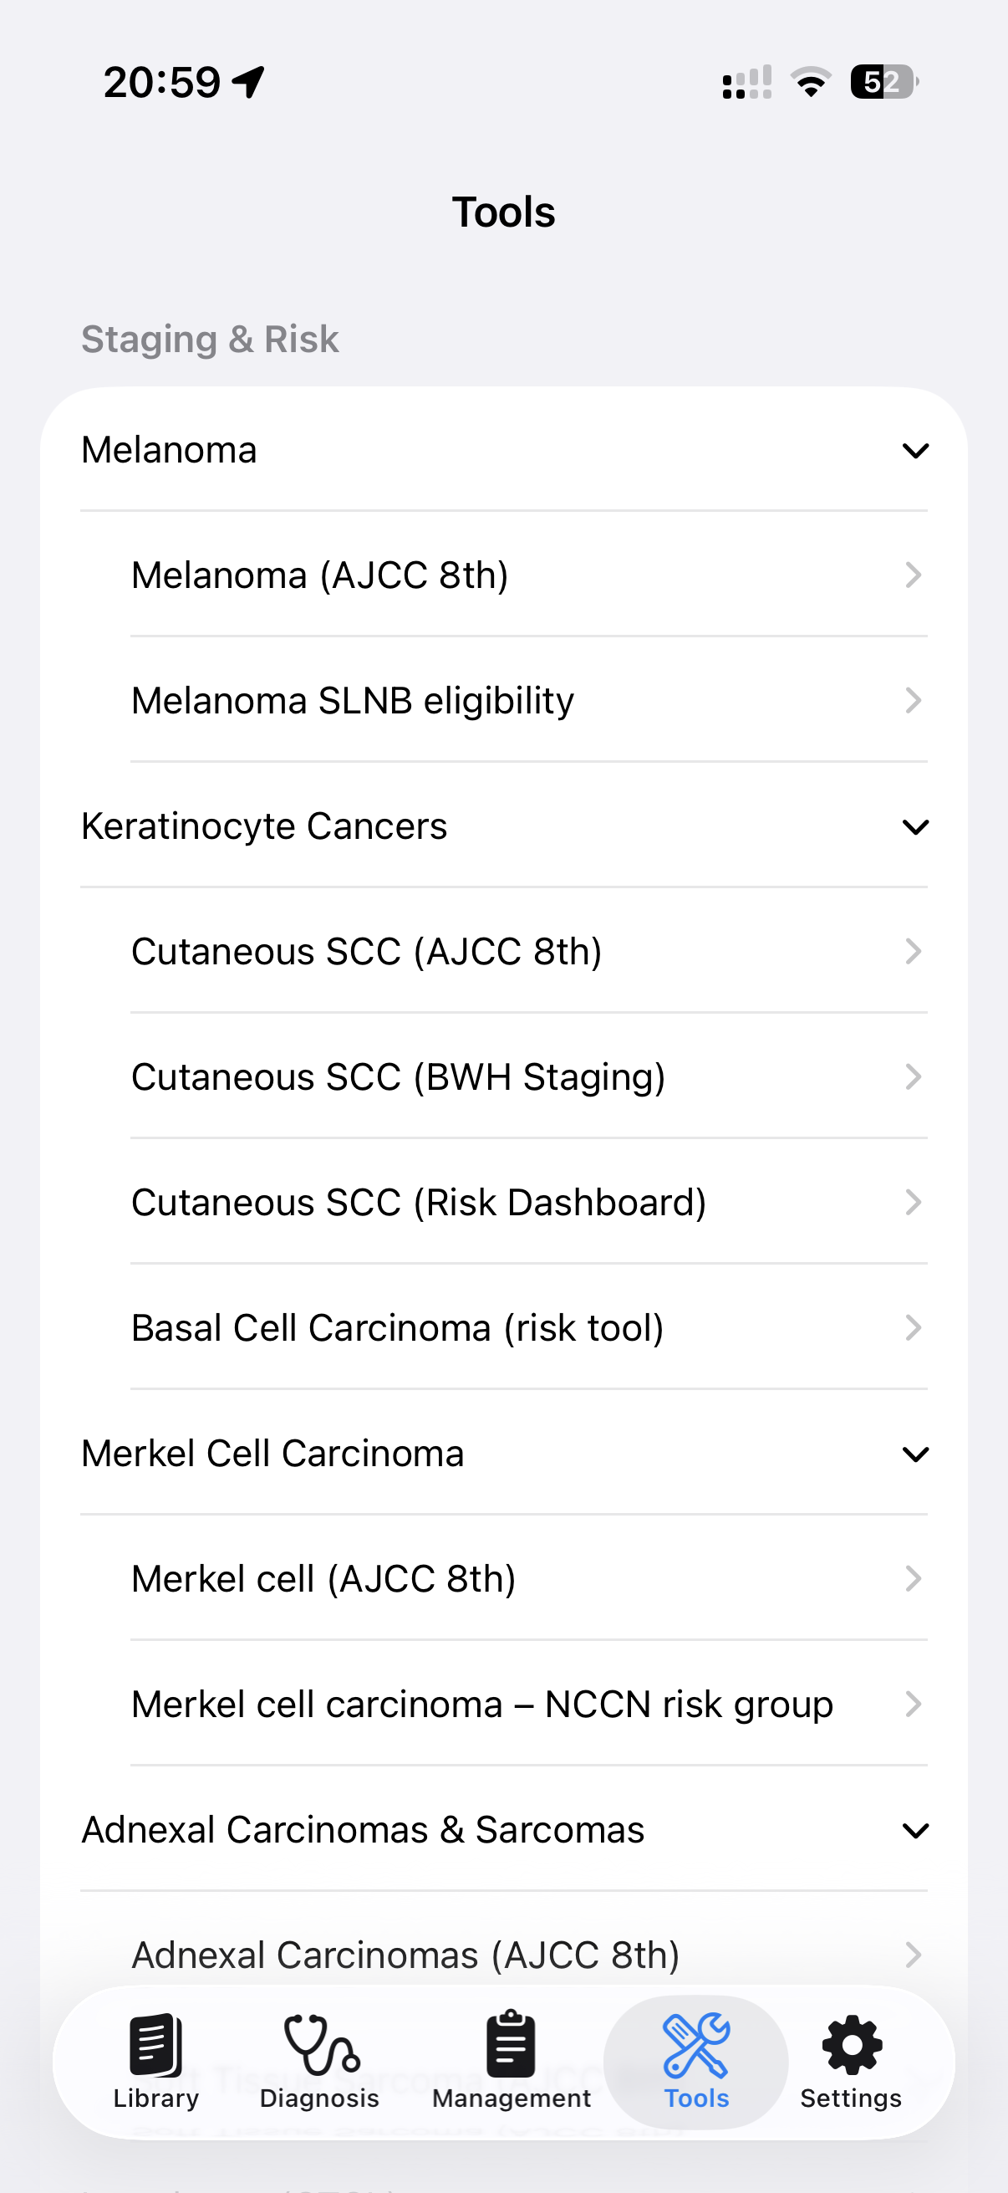Tap the Tools page title

click(503, 212)
